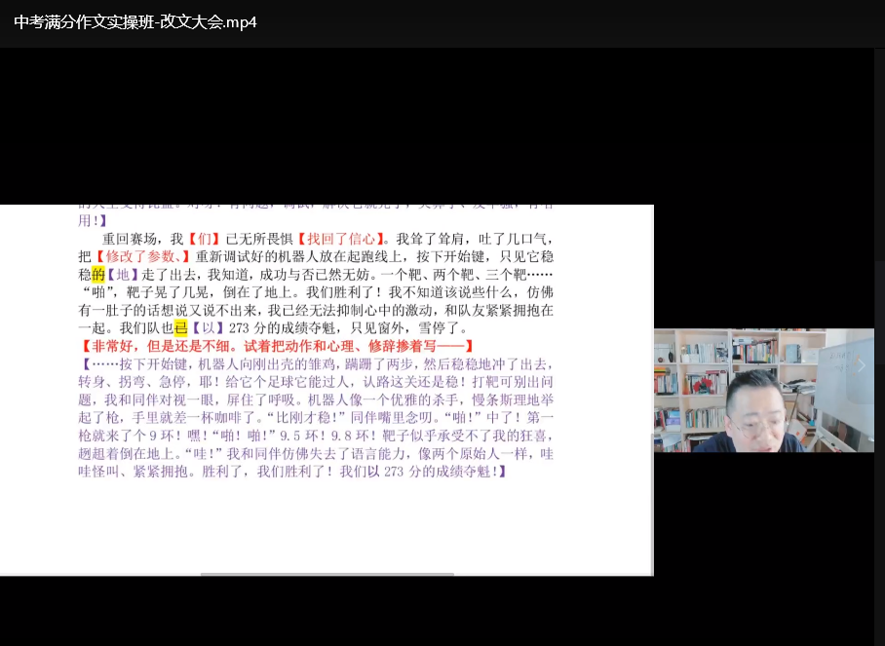Viewport: 885px width, 646px height.
Task: Click the red insertion 【们】
Action: click(x=205, y=240)
